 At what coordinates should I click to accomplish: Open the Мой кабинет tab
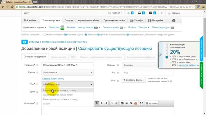pyautogui.click(x=31, y=20)
